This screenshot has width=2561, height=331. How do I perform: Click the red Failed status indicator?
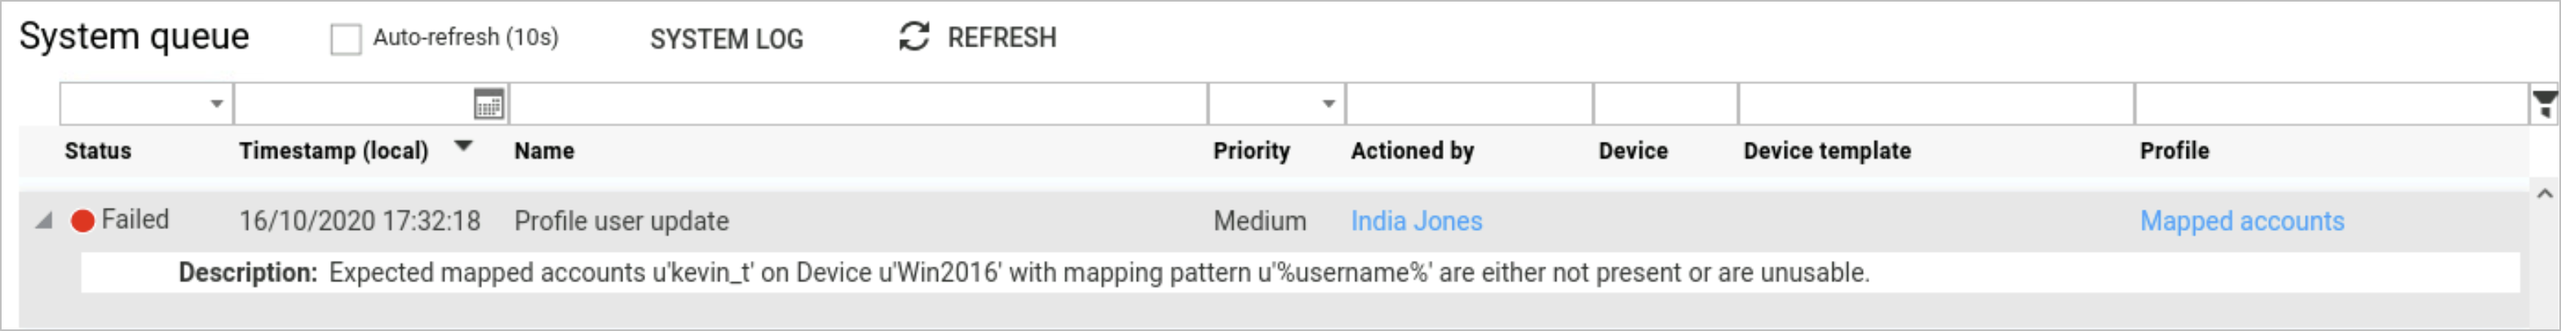[82, 221]
